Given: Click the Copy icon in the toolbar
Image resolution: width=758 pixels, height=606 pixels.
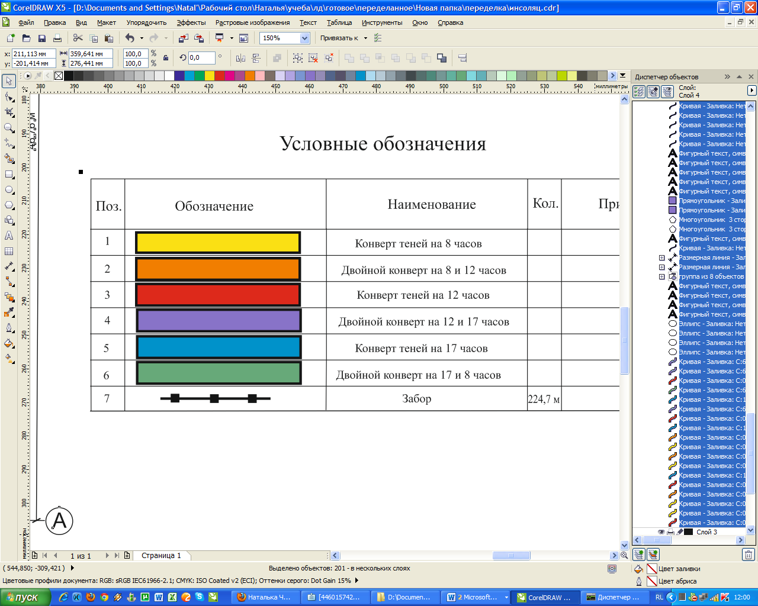Looking at the screenshot, I should 93,38.
